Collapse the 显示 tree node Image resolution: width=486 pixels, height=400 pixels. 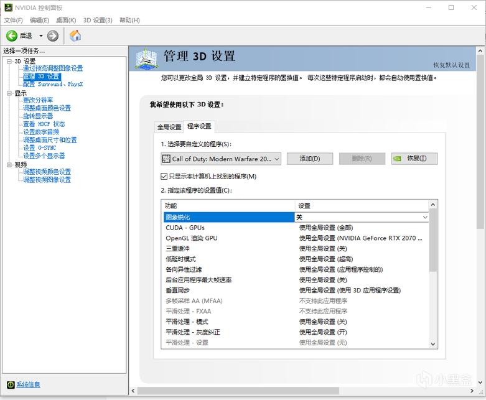pyautogui.click(x=9, y=93)
